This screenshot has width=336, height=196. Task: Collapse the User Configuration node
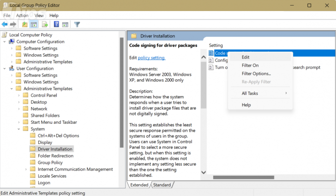click(x=5, y=69)
